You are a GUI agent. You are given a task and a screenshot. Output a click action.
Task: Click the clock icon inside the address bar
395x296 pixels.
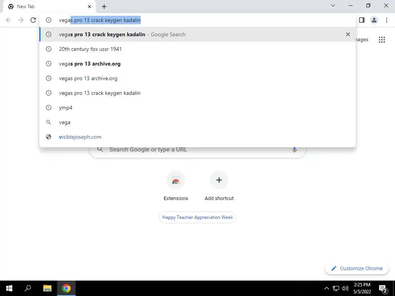[x=48, y=20]
